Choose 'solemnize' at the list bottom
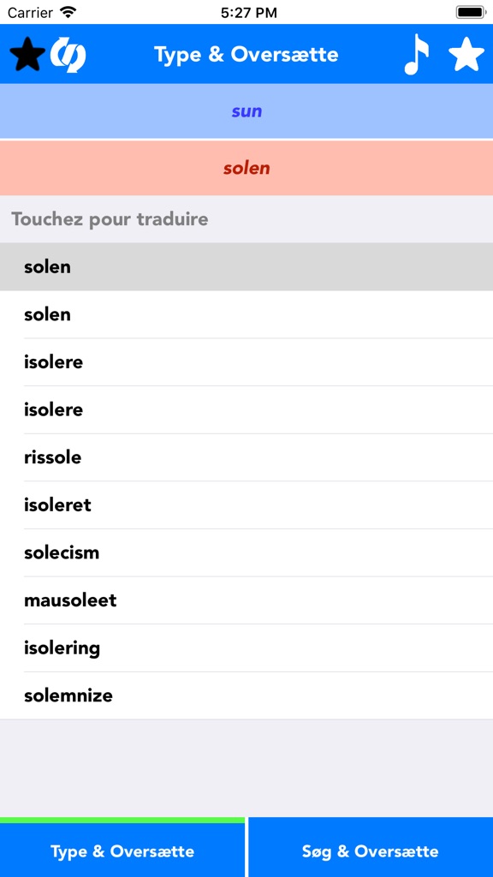493x877 pixels. [x=246, y=695]
